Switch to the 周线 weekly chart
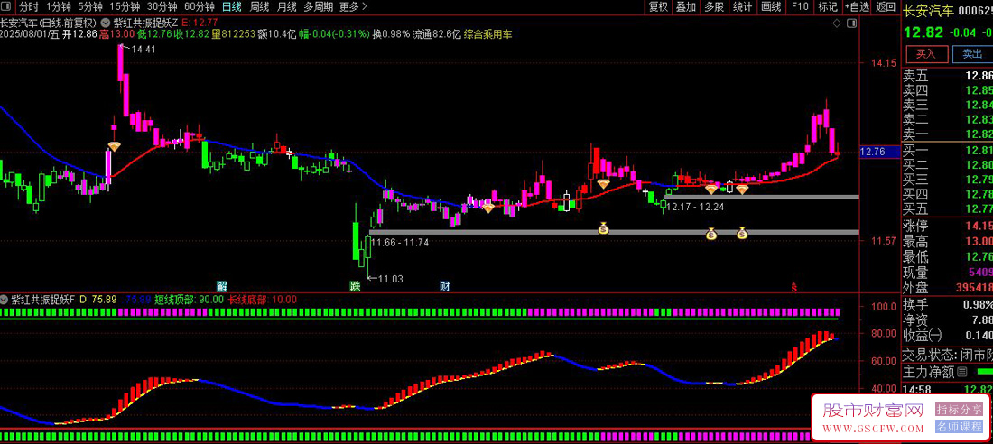This screenshot has width=993, height=444. [259, 7]
